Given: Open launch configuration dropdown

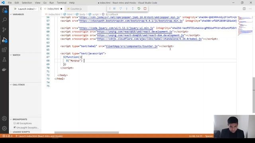Looking at the screenshot, I should [27, 9].
